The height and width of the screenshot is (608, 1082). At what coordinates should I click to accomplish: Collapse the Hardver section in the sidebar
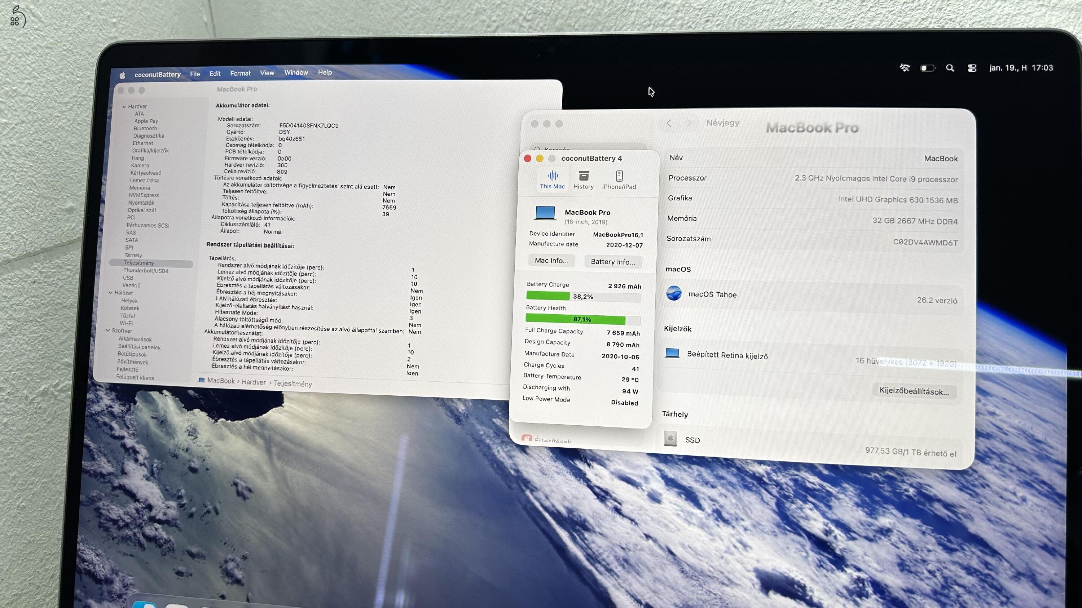124,106
